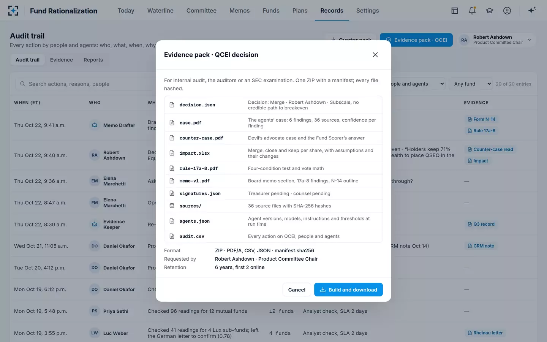Click Build and download button
547x342 pixels.
(x=348, y=290)
